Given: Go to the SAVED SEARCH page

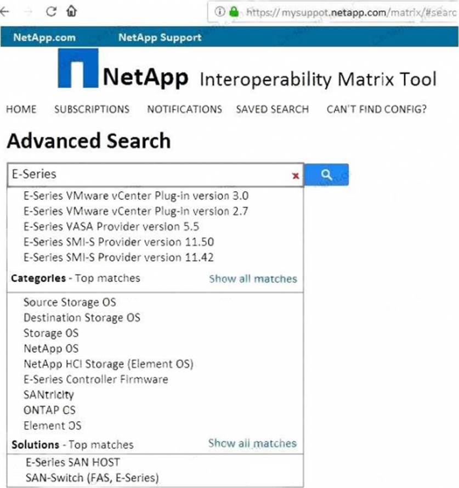Looking at the screenshot, I should pos(272,109).
